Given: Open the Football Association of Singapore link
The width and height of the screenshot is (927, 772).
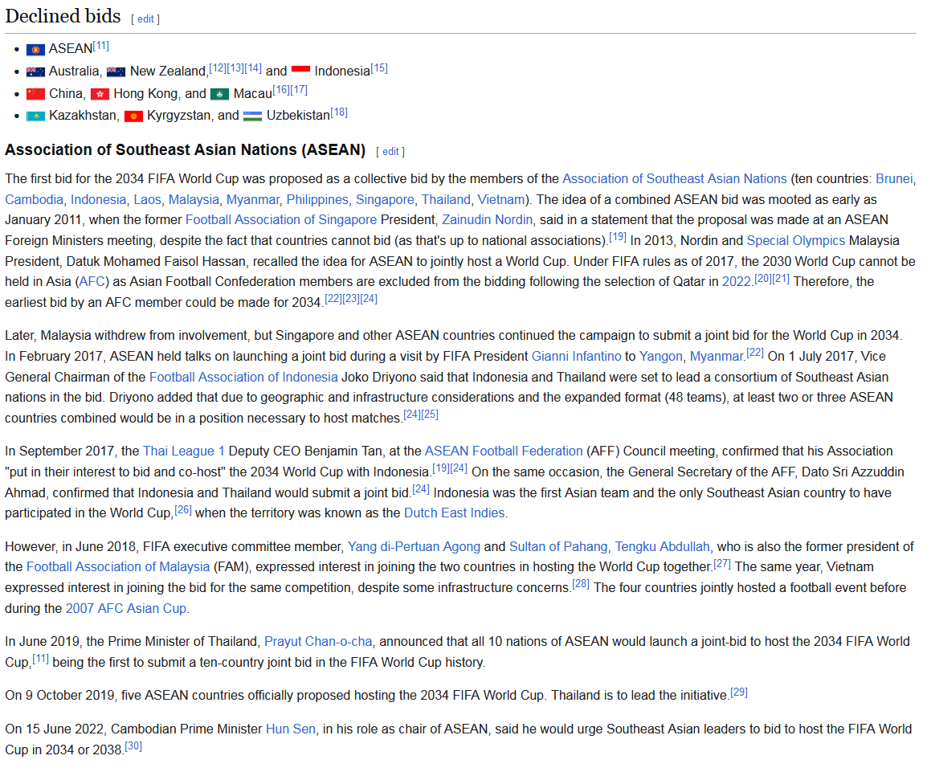Looking at the screenshot, I should 281,220.
